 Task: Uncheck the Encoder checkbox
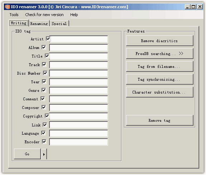click(x=44, y=141)
